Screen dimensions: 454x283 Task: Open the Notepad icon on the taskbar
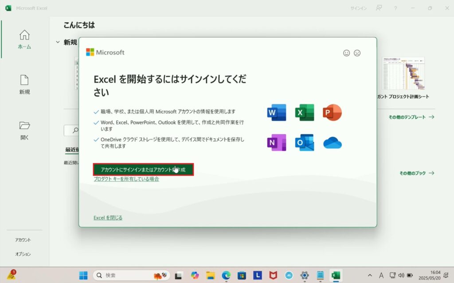point(320,275)
